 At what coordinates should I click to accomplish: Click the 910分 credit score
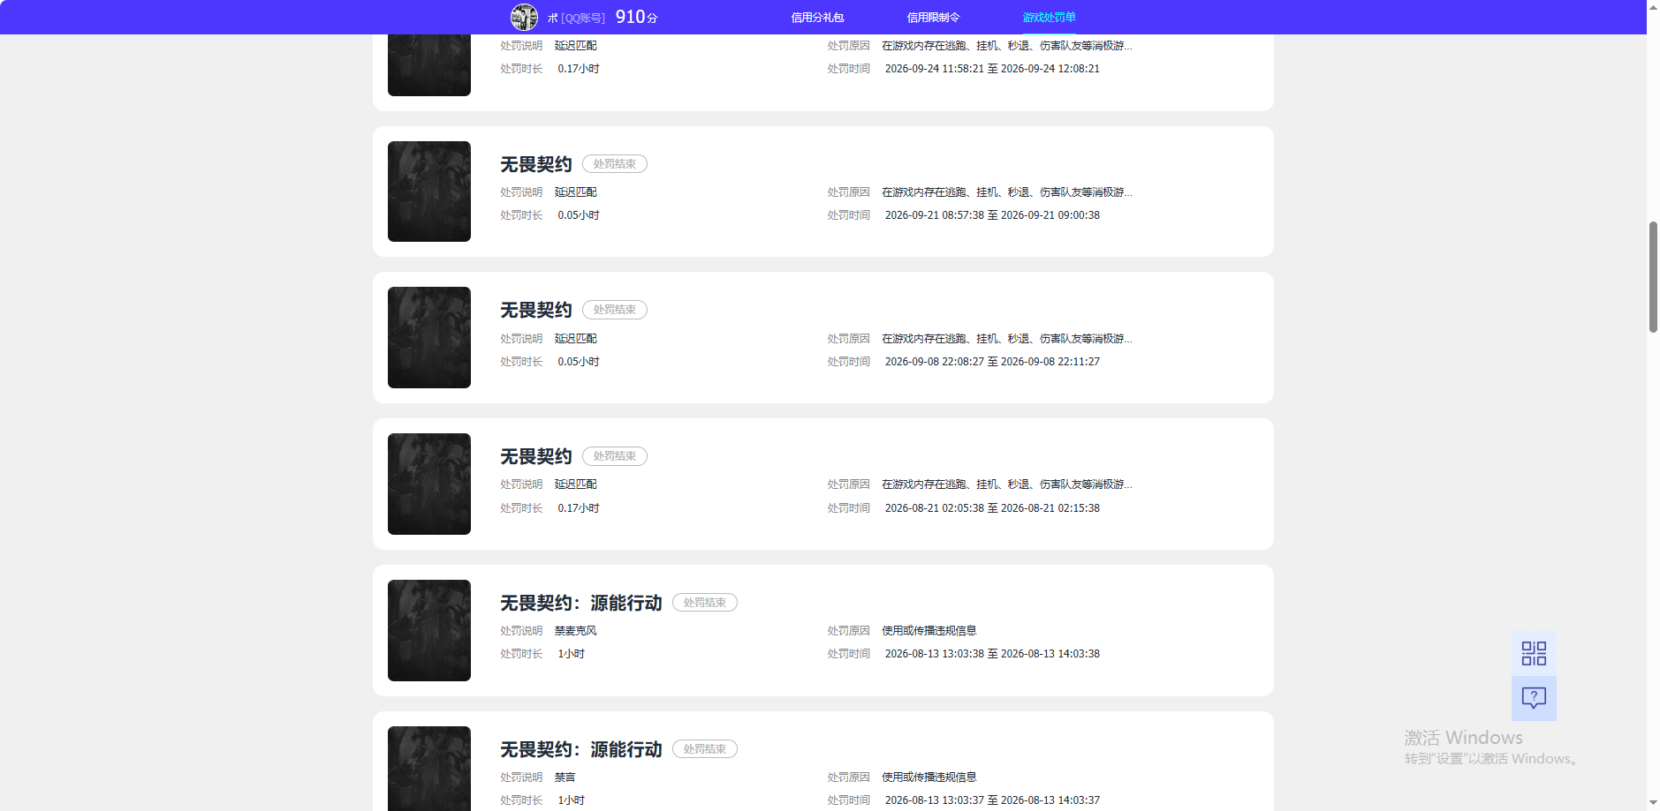[636, 17]
